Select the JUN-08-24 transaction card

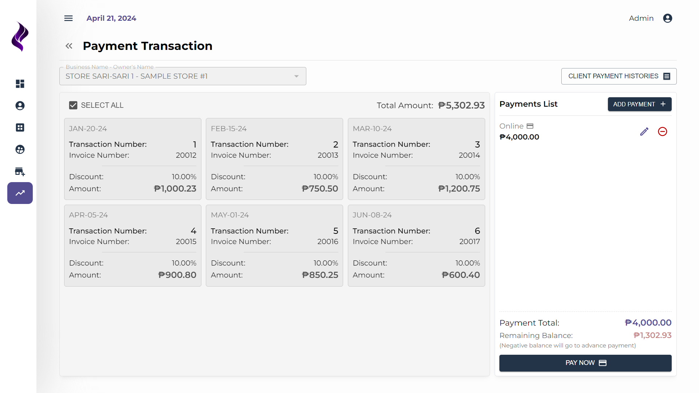pyautogui.click(x=416, y=245)
